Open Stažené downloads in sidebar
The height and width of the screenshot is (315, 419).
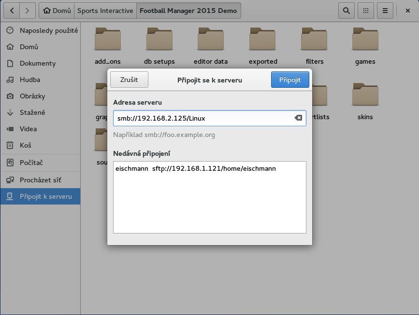[x=32, y=112]
